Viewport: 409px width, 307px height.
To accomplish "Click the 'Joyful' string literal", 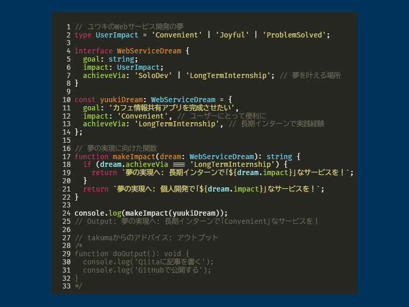I will click(232, 35).
